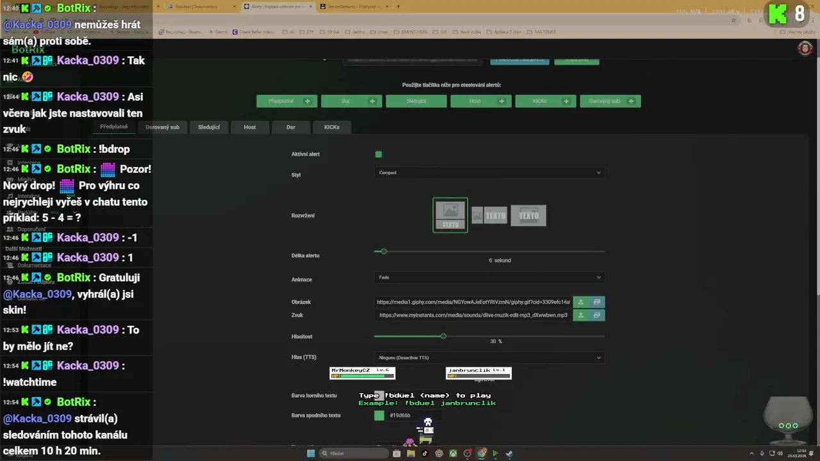Open the Styl dropdown showing Compact

point(489,172)
